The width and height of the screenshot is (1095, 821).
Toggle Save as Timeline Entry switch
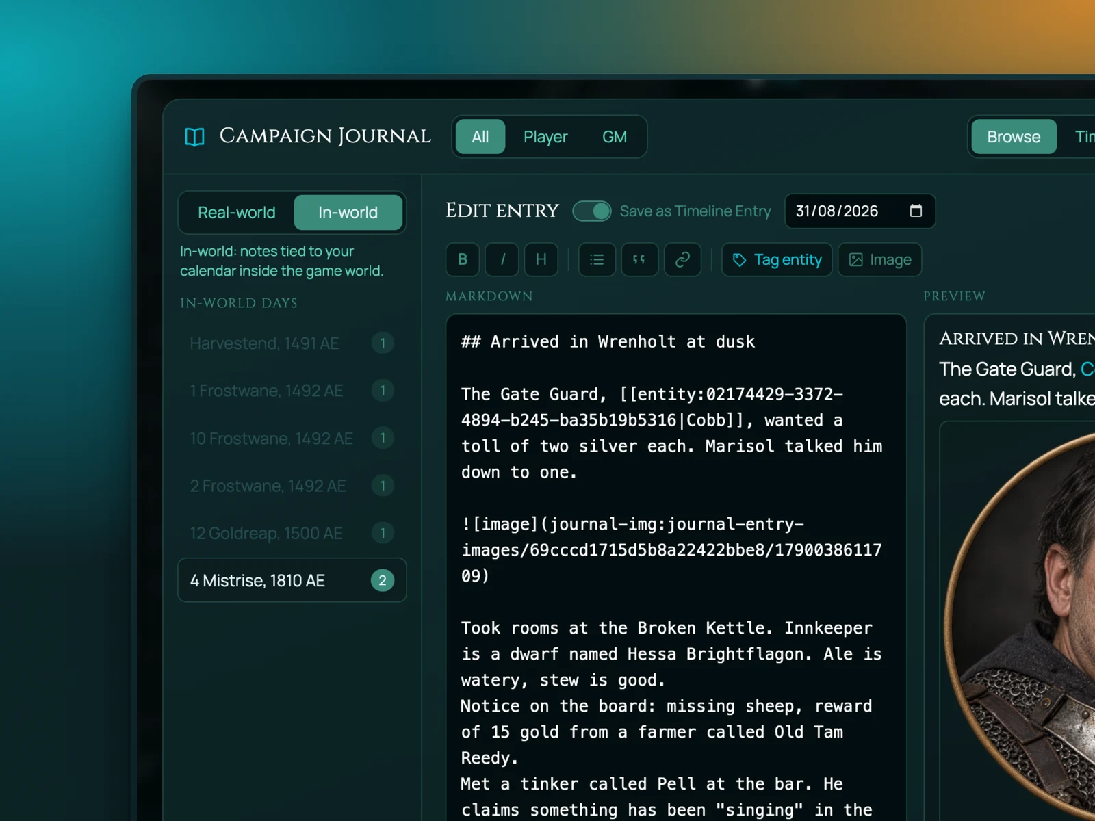(x=592, y=211)
